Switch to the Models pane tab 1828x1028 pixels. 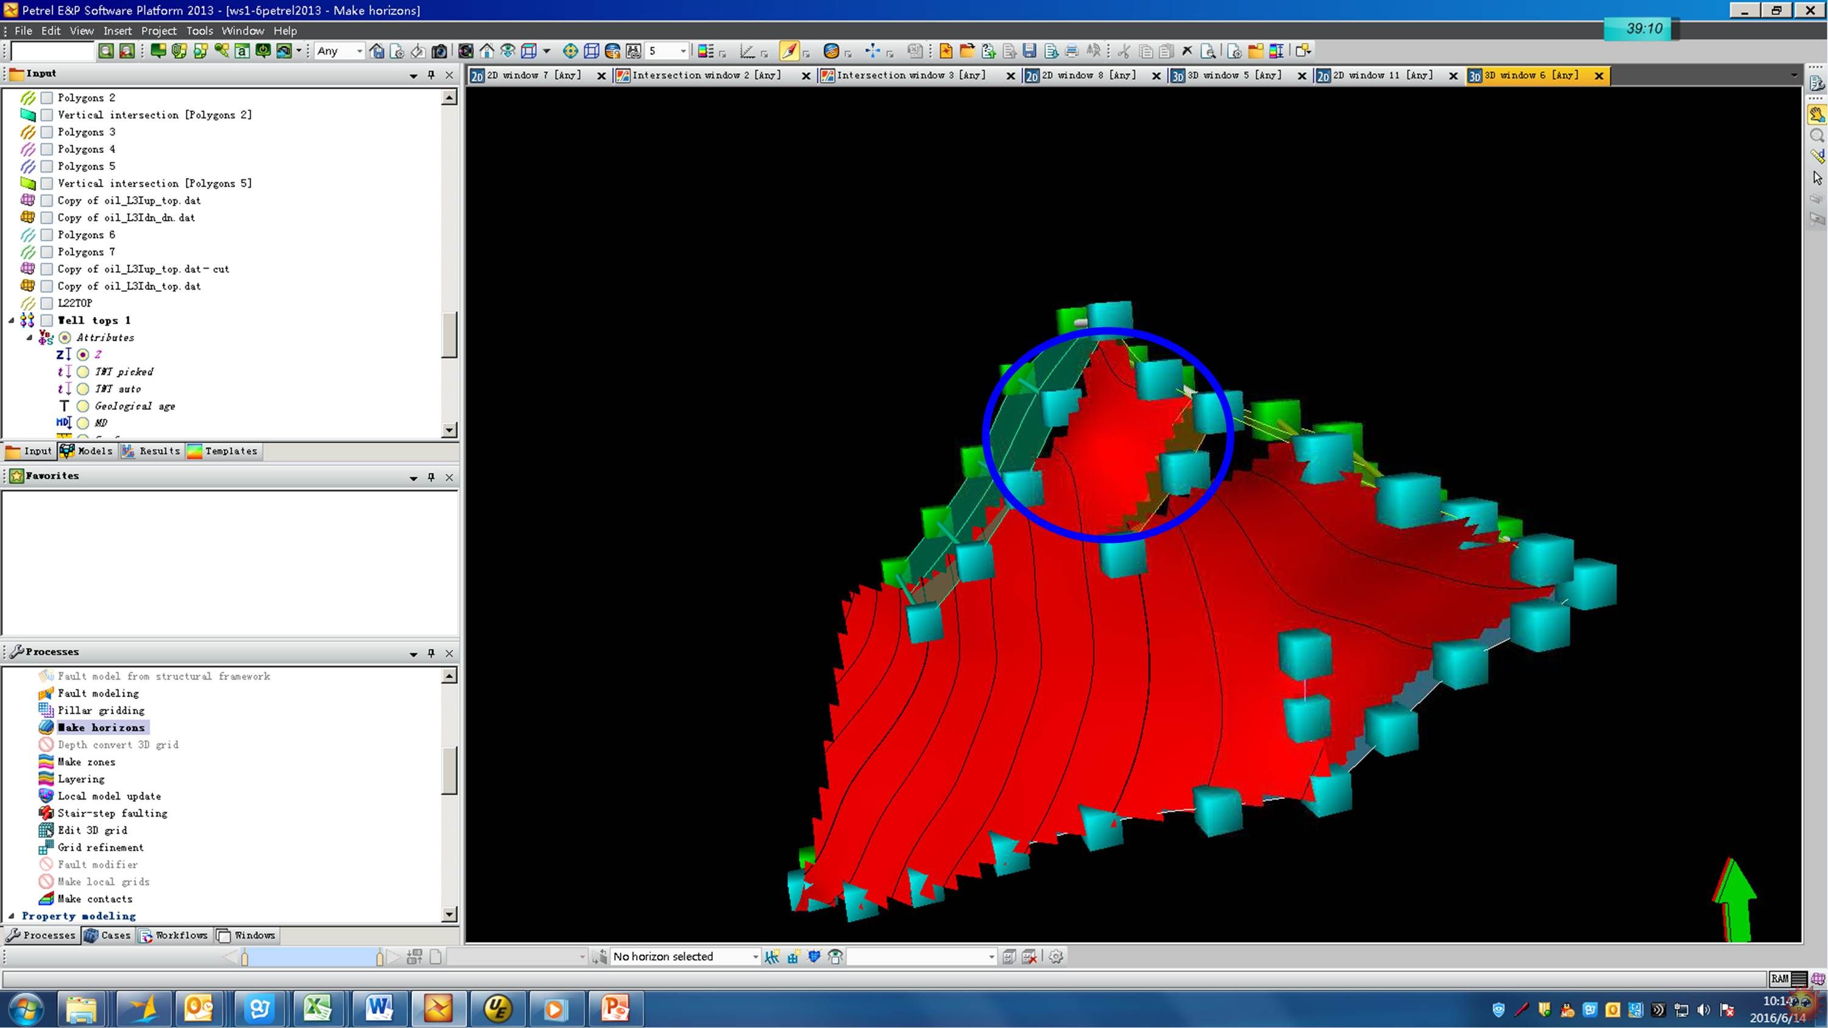coord(87,450)
